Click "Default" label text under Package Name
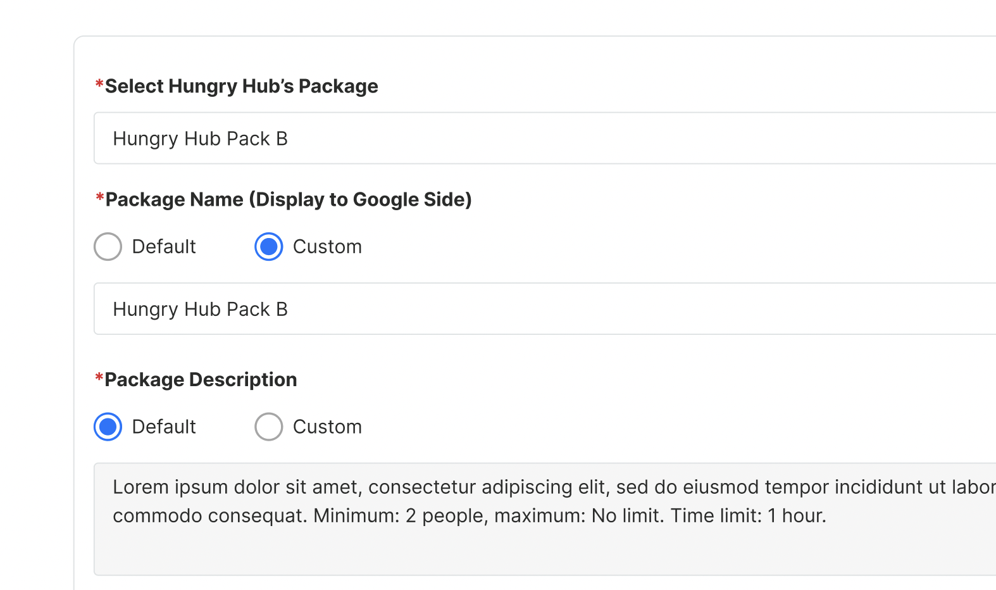Viewport: 996px width, 590px height. point(164,247)
